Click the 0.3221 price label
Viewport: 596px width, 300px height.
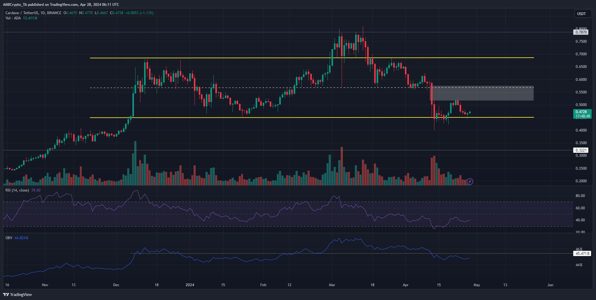[x=581, y=150]
